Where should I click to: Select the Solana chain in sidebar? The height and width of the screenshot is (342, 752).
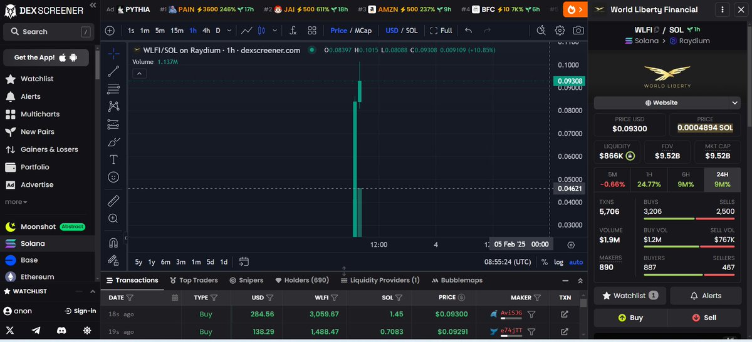pyautogui.click(x=47, y=243)
